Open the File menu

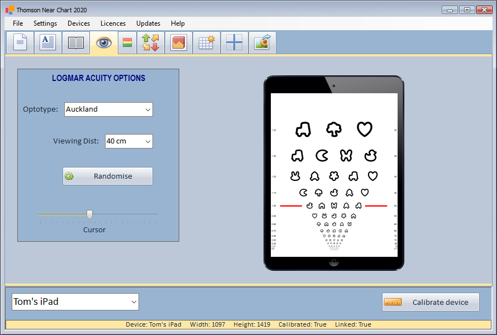click(x=18, y=23)
